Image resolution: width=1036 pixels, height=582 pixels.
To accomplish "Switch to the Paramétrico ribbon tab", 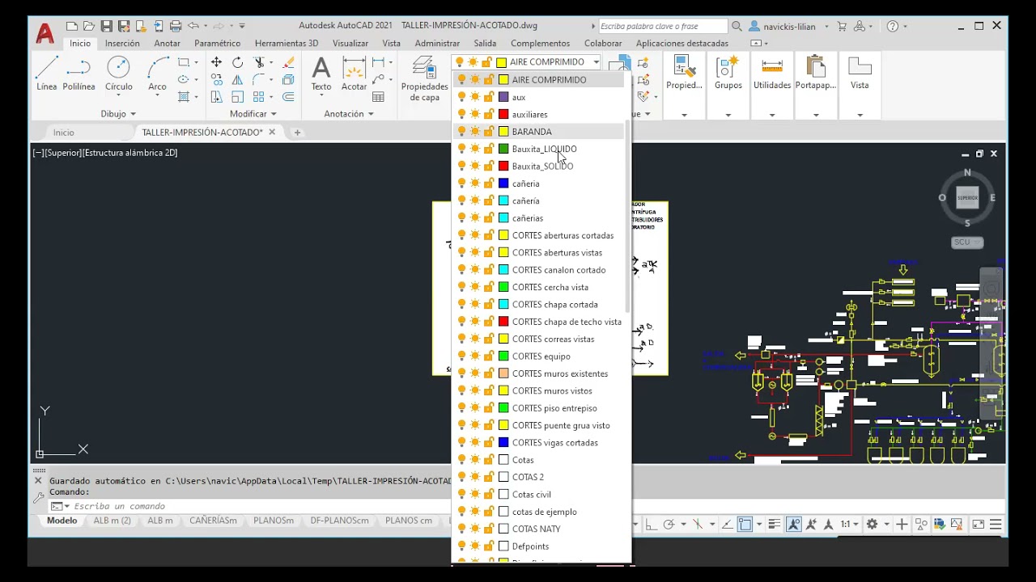I will click(217, 44).
